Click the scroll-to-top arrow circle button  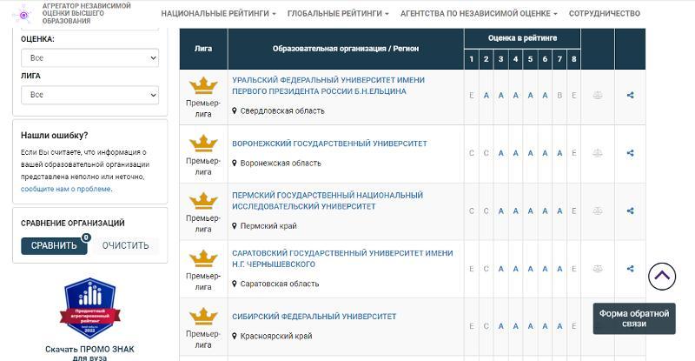(662, 277)
